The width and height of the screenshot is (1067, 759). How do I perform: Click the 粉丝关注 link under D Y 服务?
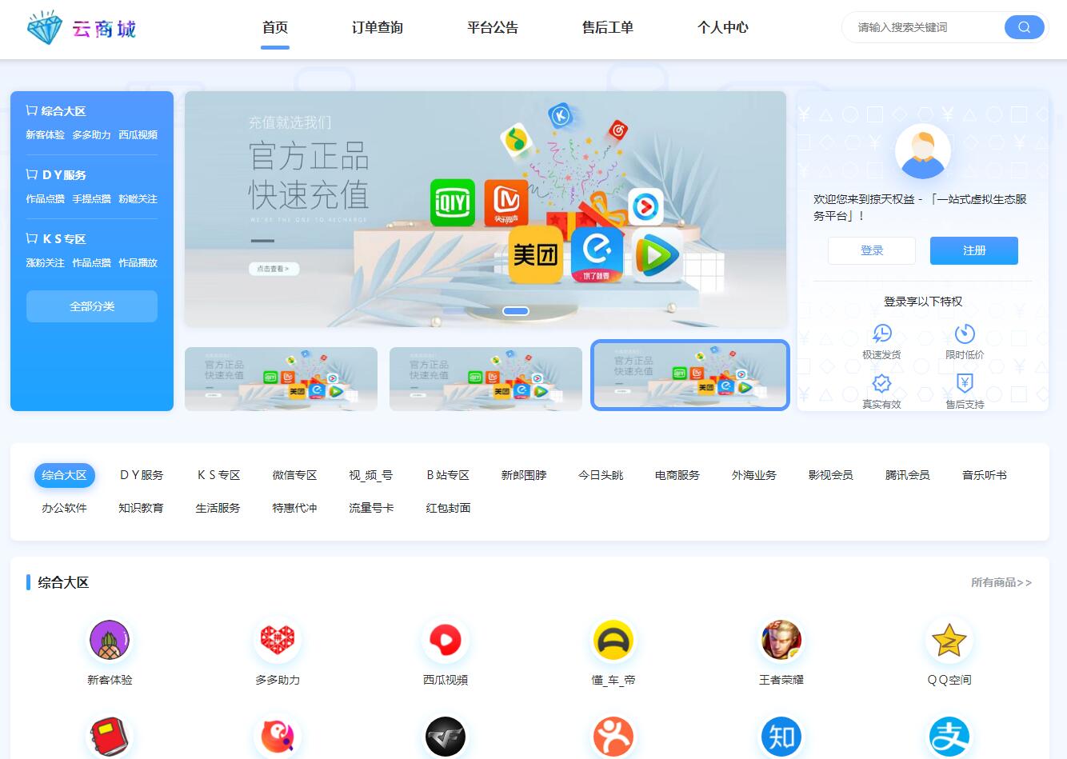138,199
